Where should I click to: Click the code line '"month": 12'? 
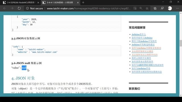click(29, 22)
